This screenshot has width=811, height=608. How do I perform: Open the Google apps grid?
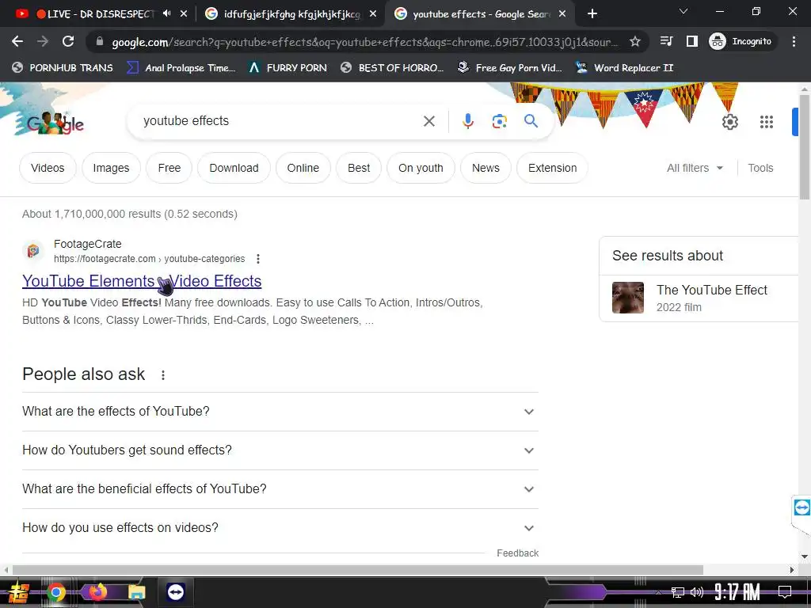tap(766, 122)
